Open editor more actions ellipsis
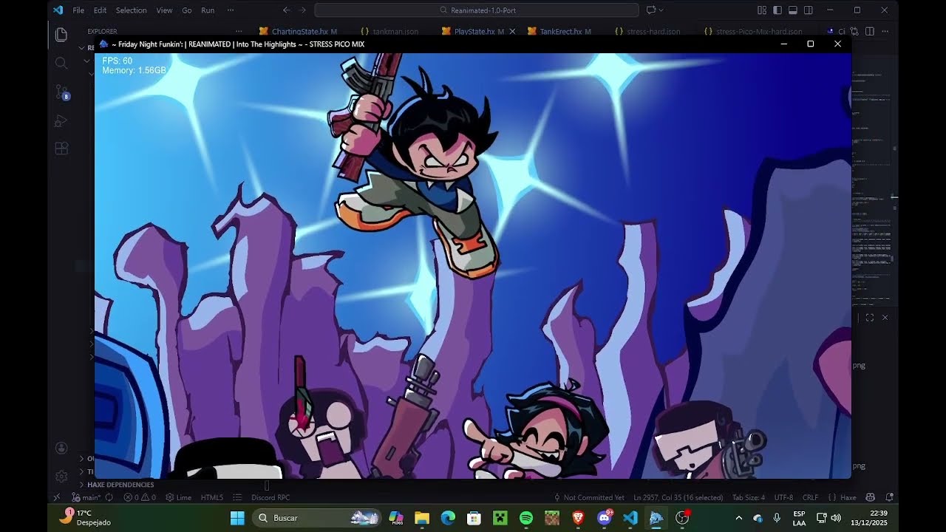946x532 pixels. pyautogui.click(x=885, y=32)
